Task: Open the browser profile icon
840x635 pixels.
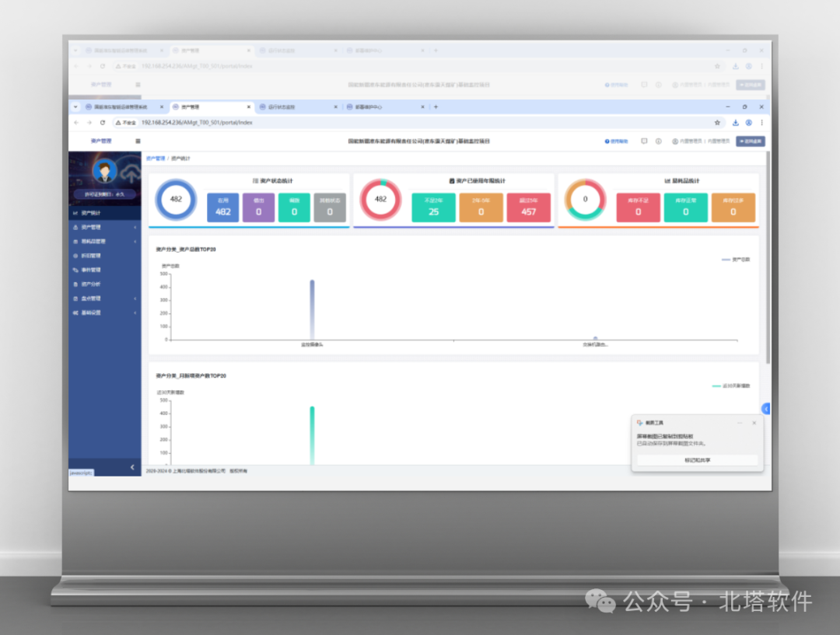Action: pyautogui.click(x=749, y=123)
